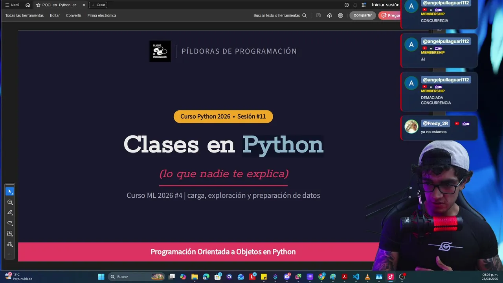This screenshot has width=503, height=283.
Task: Select the freehand Draw tool
Action: [10, 223]
